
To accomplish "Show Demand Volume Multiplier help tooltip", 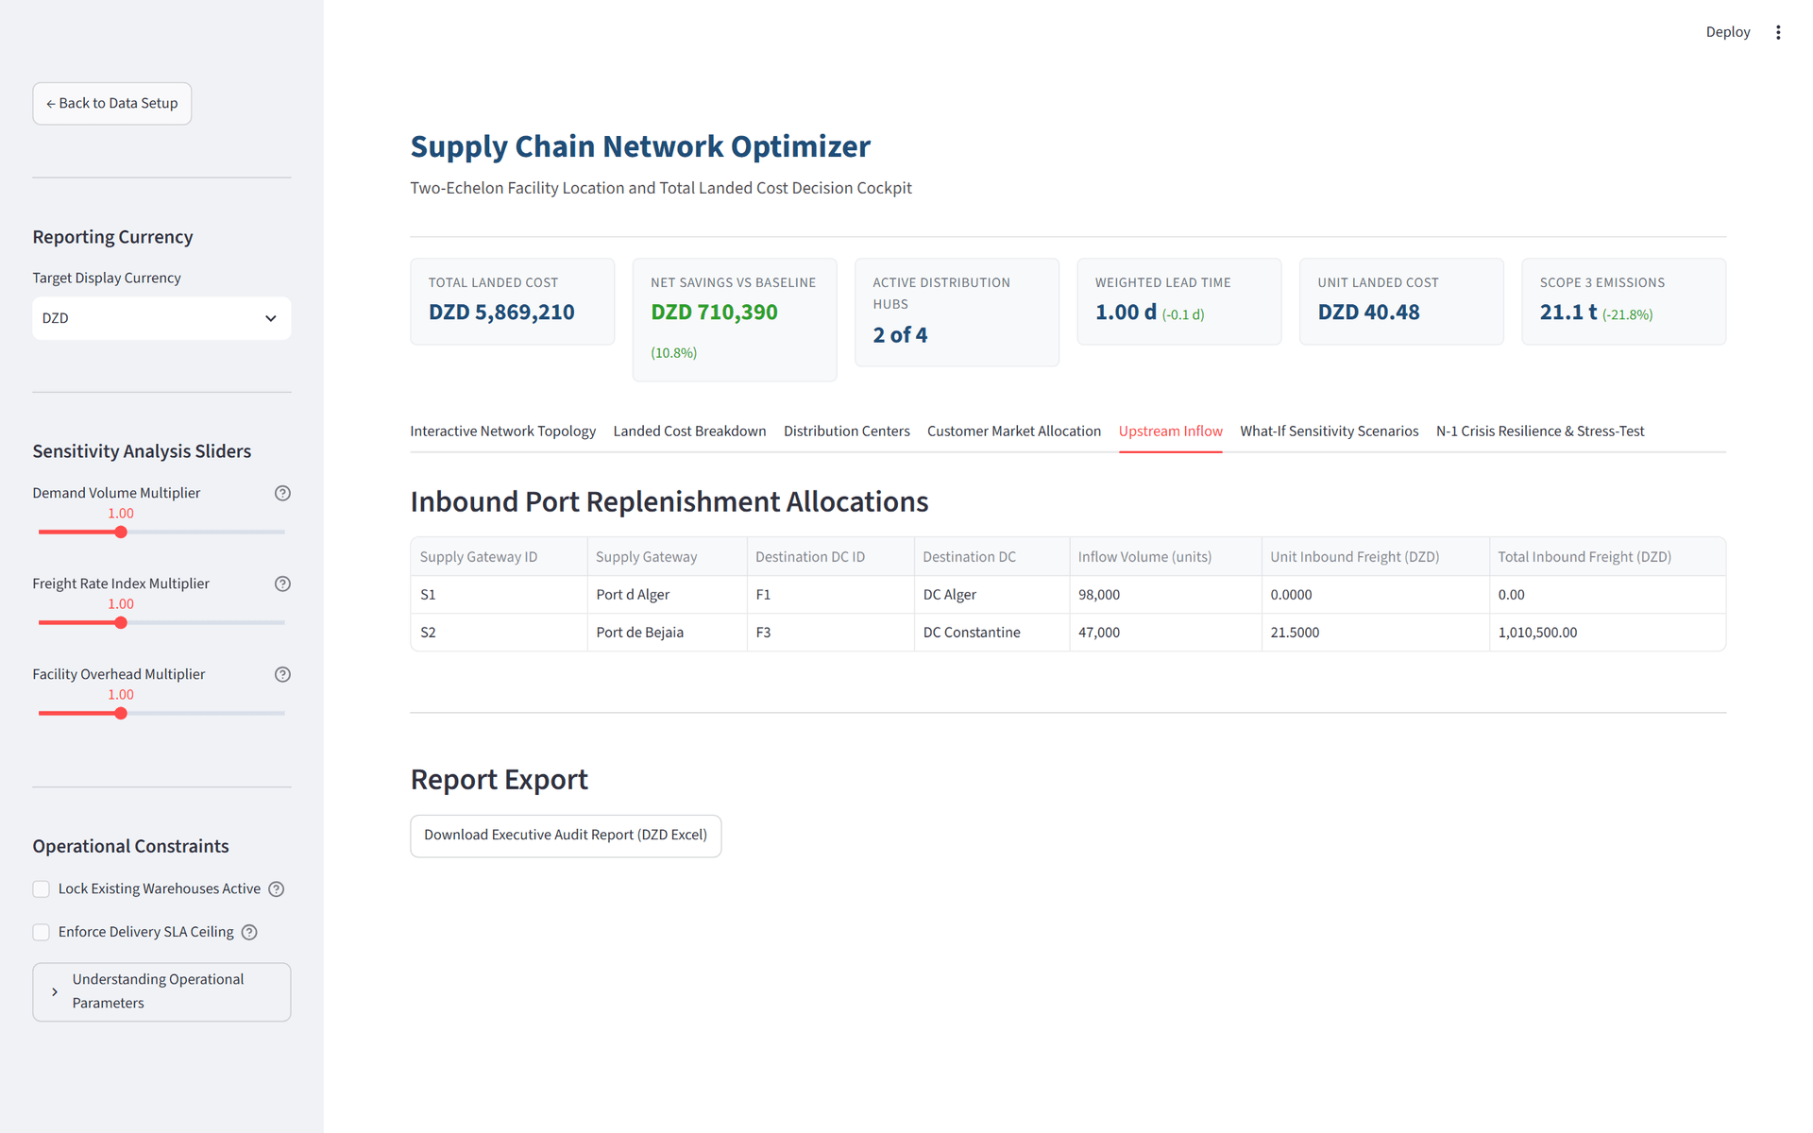I will (282, 493).
